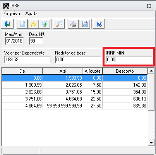Click the Valor por Dependente field
156x155 pixels.
pos(27,60)
